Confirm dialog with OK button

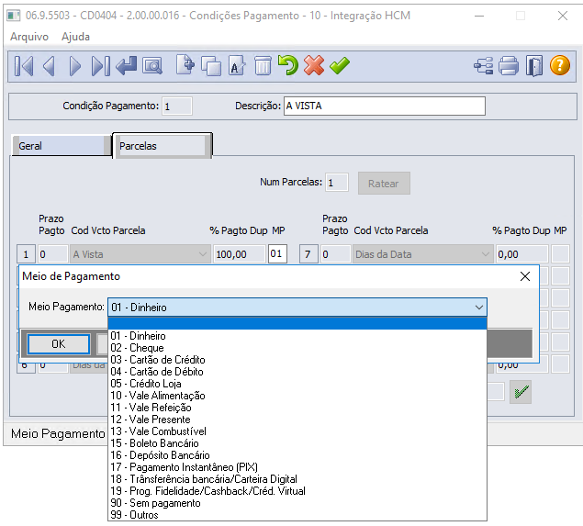tap(59, 344)
